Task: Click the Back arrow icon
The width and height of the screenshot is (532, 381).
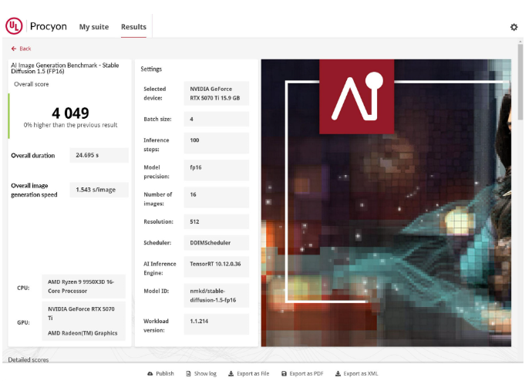Action: (14, 49)
